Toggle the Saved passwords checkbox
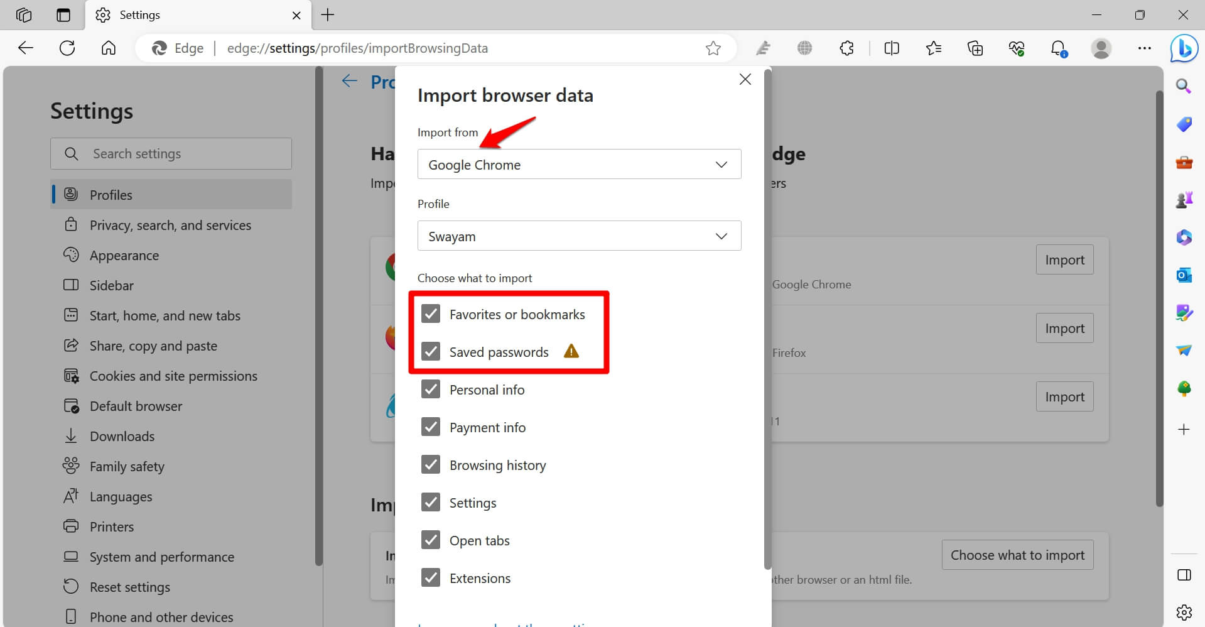 click(431, 351)
